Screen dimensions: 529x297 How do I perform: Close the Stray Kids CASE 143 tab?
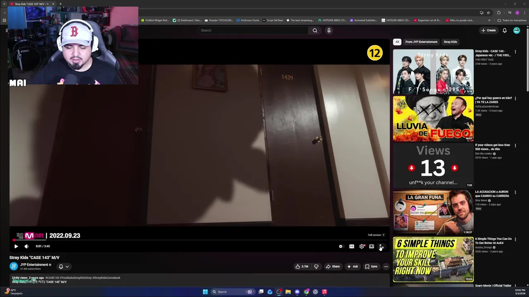click(53, 4)
